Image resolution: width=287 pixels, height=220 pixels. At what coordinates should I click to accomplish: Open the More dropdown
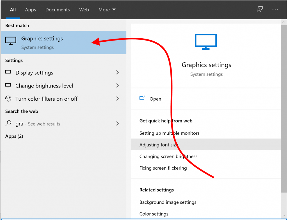coord(107,10)
